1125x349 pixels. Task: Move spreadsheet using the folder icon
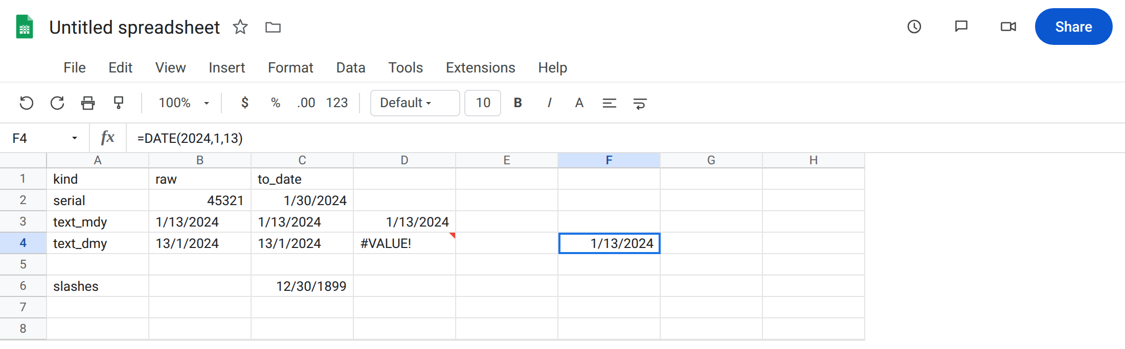click(273, 27)
